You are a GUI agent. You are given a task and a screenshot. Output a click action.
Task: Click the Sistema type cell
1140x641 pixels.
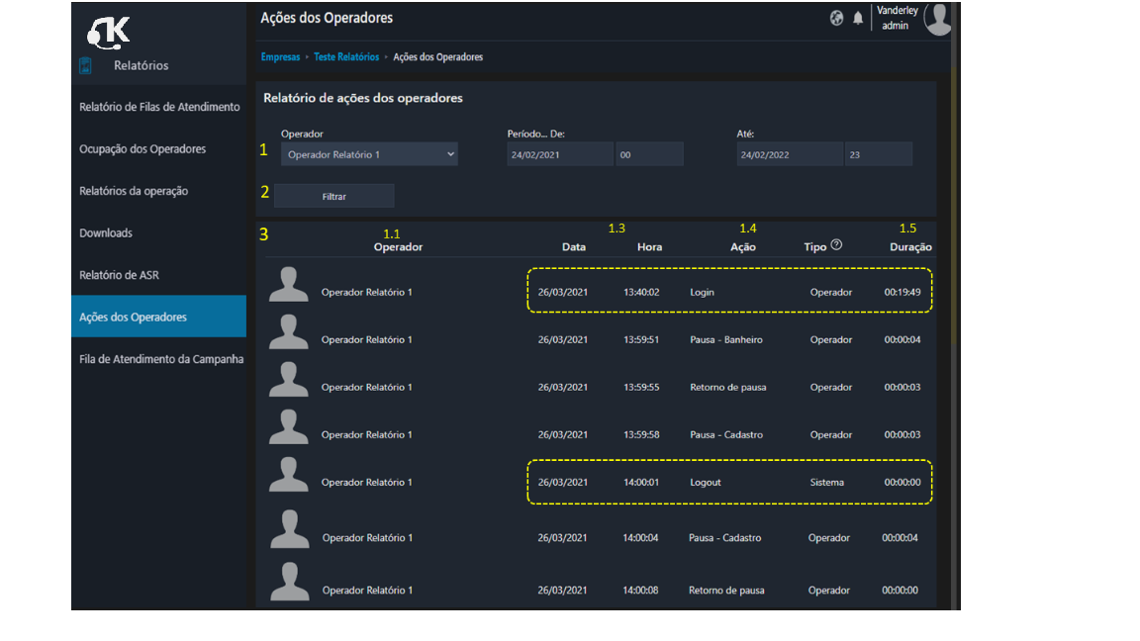827,482
